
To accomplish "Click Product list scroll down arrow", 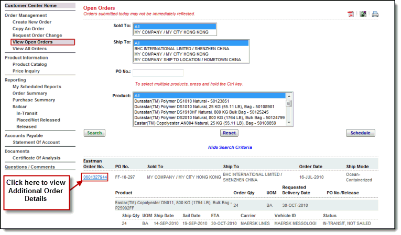I will point(289,123).
